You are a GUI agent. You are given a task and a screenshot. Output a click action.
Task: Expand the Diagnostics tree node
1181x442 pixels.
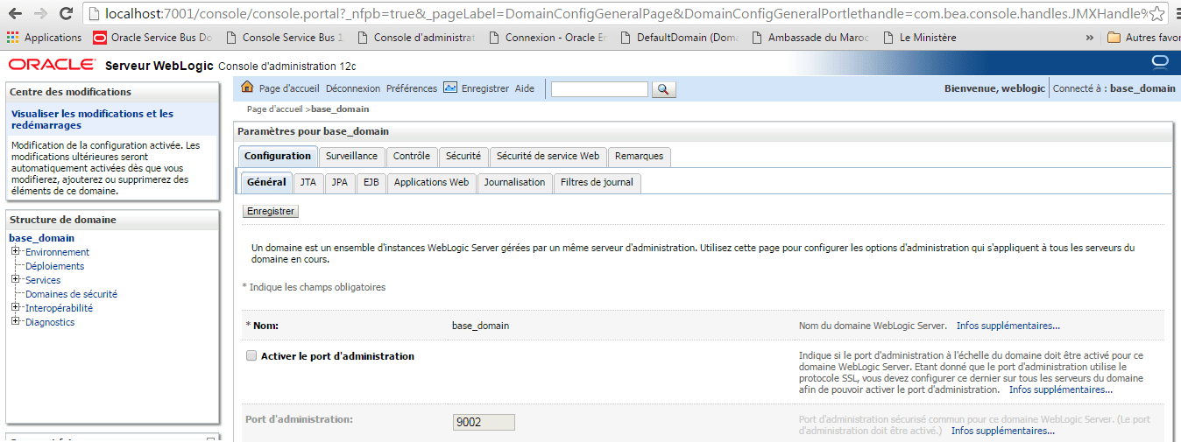15,322
